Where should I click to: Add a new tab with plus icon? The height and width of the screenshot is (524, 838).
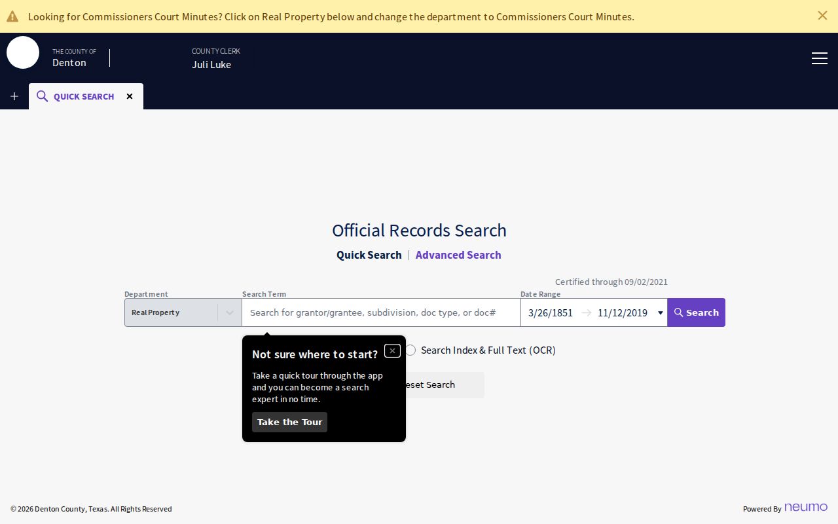click(x=14, y=96)
